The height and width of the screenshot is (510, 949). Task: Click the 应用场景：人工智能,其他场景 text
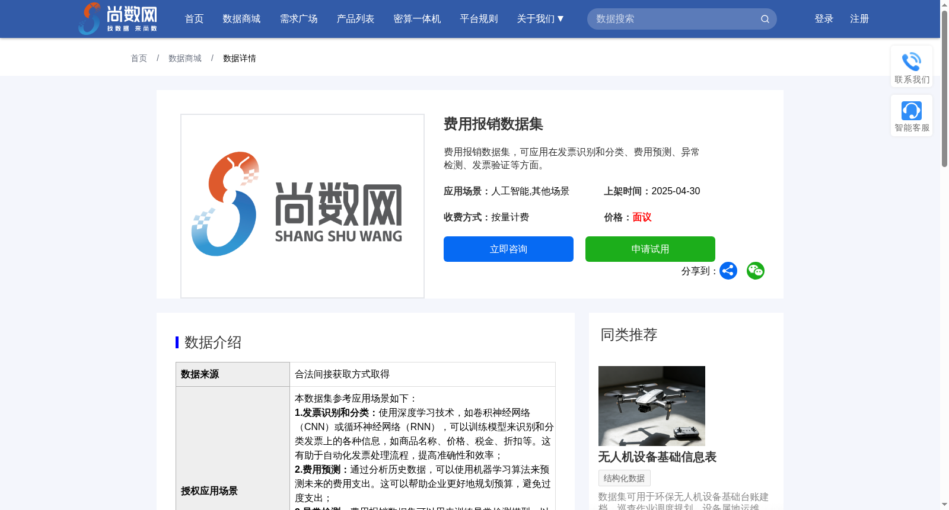click(507, 191)
